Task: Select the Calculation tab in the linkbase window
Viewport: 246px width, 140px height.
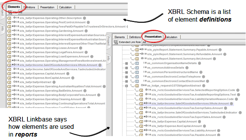Action: 171,37
